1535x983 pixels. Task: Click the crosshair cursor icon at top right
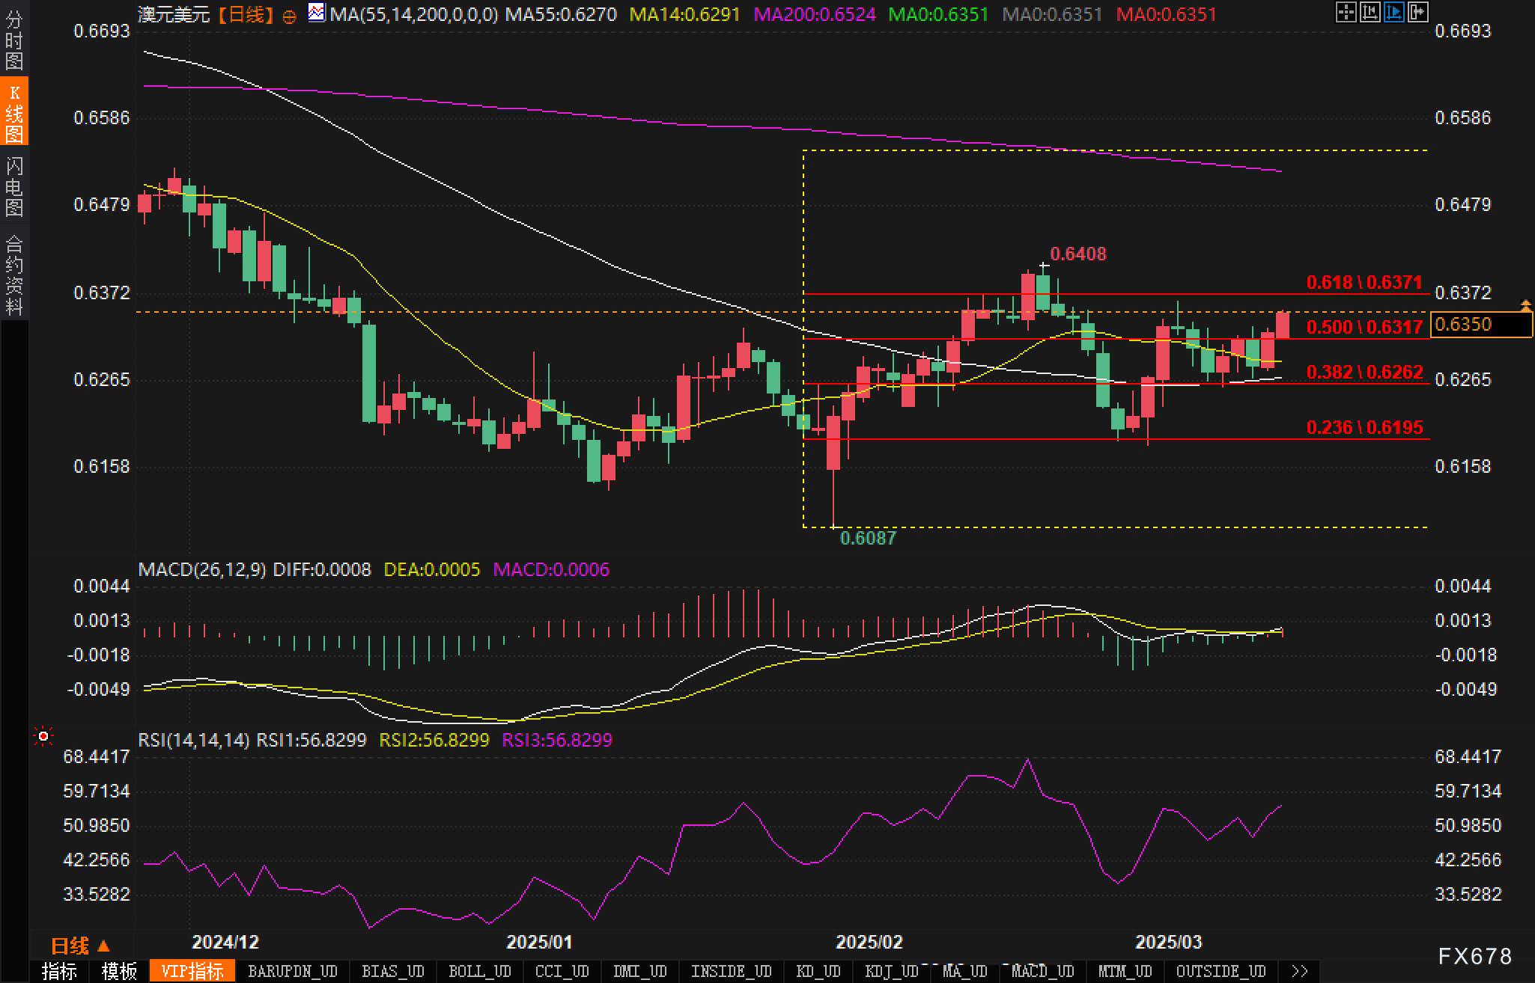point(1346,12)
